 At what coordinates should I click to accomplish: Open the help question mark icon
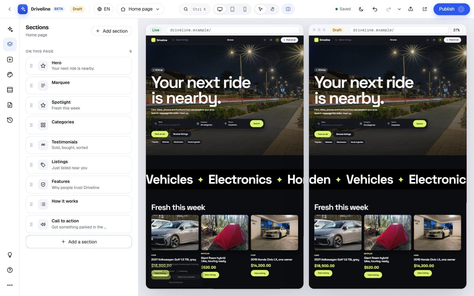click(x=10, y=270)
